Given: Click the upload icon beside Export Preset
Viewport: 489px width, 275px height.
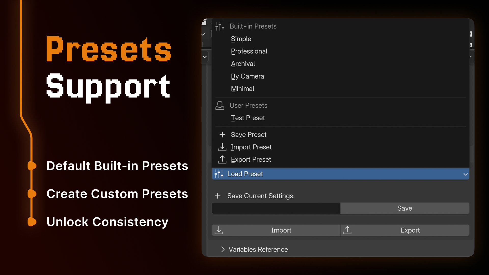Looking at the screenshot, I should pyautogui.click(x=223, y=159).
